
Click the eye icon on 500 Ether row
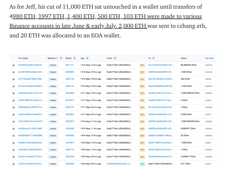tap(13, 79)
